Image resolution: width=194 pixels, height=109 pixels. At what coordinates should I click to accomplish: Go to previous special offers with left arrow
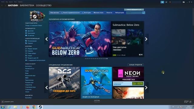pyautogui.click(x=46, y=88)
